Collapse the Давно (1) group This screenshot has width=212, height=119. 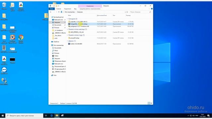point(68,41)
